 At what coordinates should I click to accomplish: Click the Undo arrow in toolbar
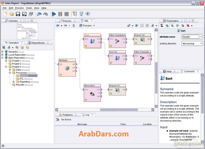pyautogui.click(x=39, y=14)
